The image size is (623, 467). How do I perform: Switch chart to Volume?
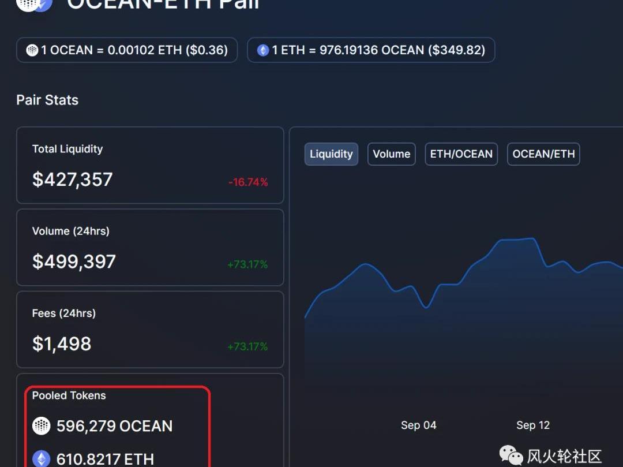point(391,154)
